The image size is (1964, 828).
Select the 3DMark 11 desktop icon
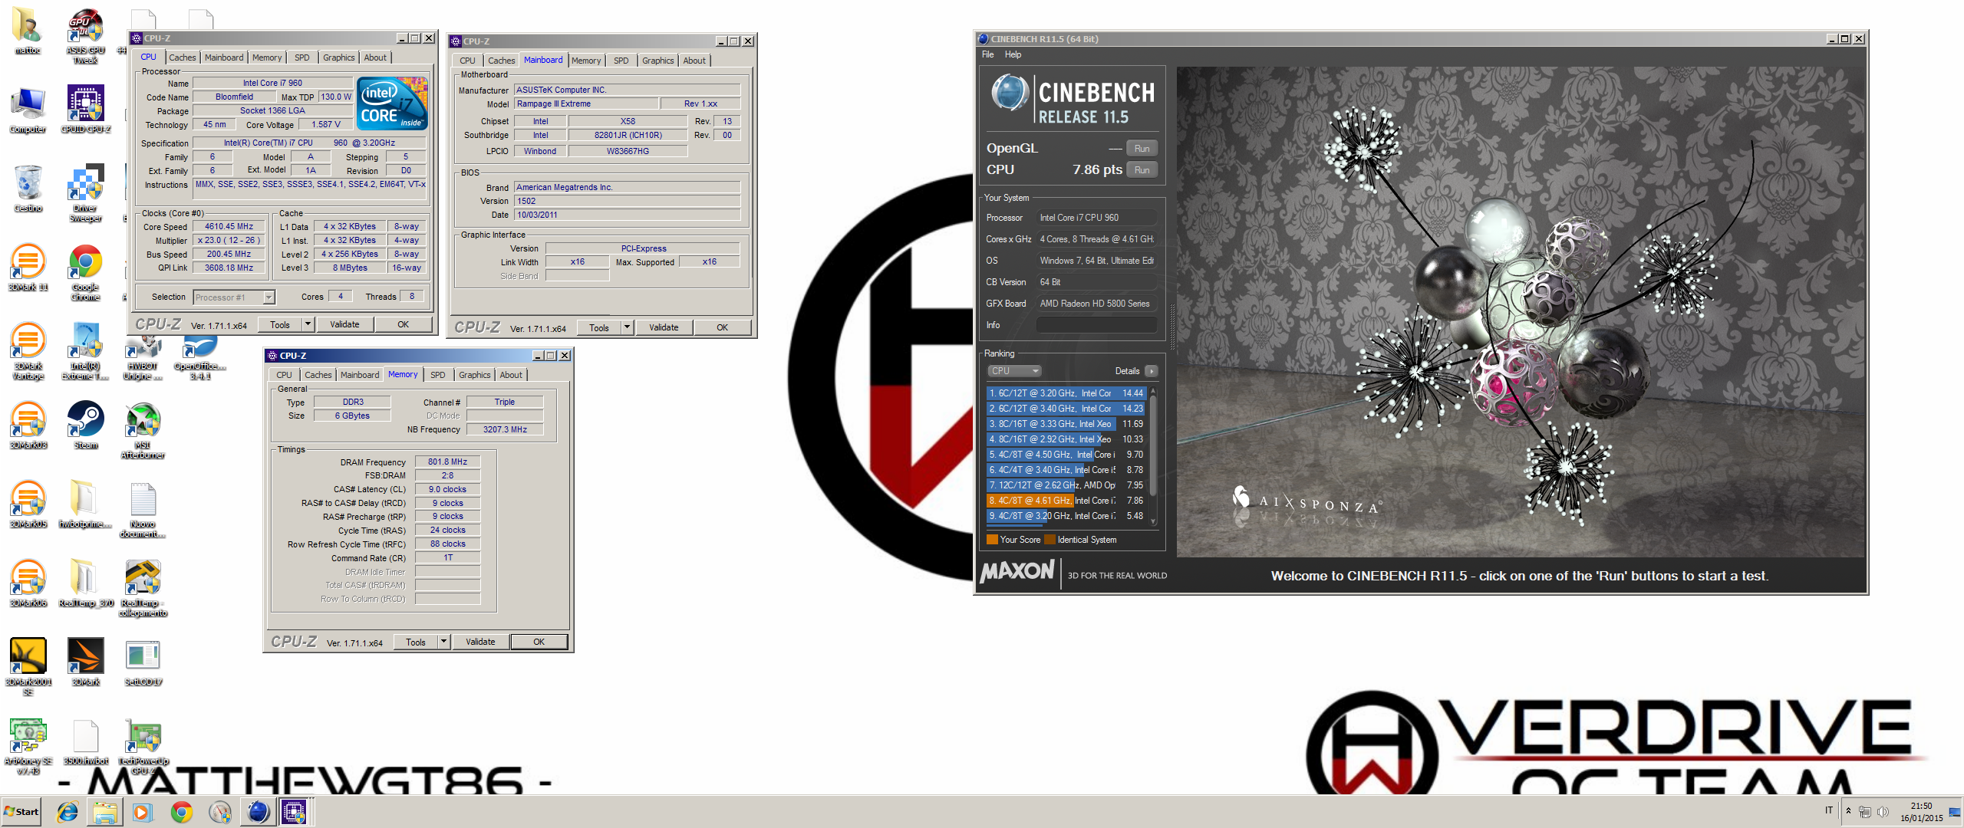coord(28,267)
